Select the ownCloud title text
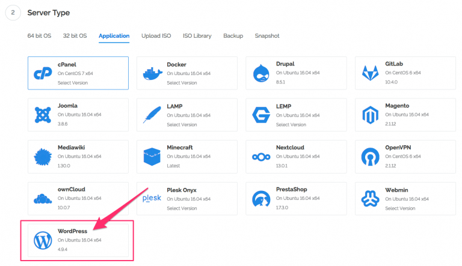The width and height of the screenshot is (462, 266). click(x=72, y=189)
